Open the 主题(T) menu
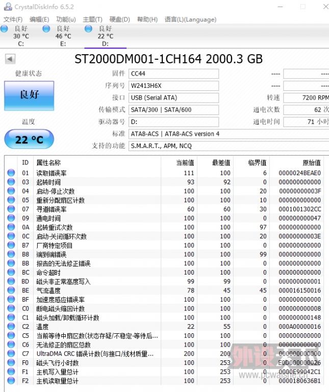Viewport: 329px width, 392px height. tap(92, 19)
